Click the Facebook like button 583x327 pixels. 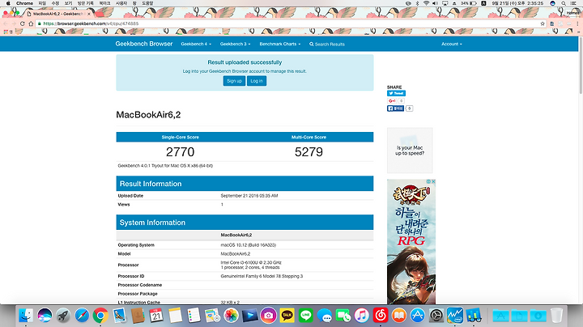[x=395, y=108]
